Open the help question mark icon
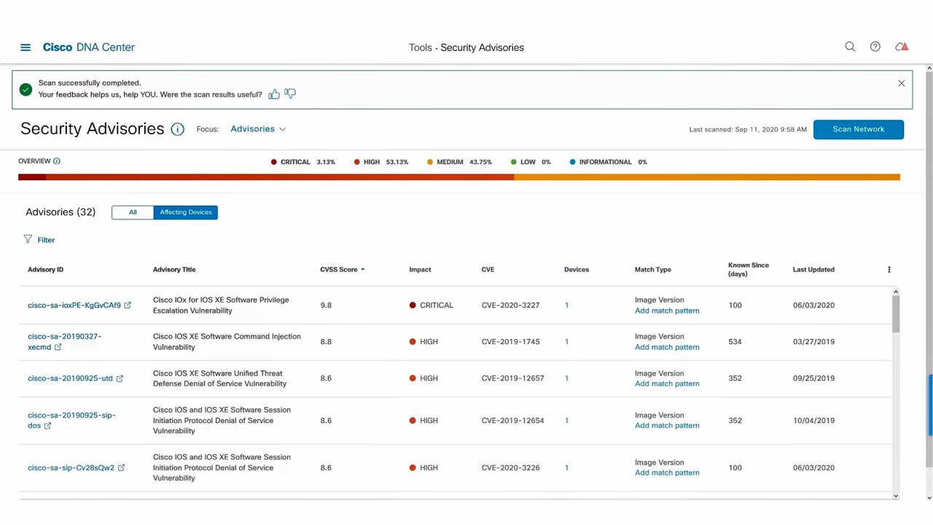The width and height of the screenshot is (933, 525). 875,47
